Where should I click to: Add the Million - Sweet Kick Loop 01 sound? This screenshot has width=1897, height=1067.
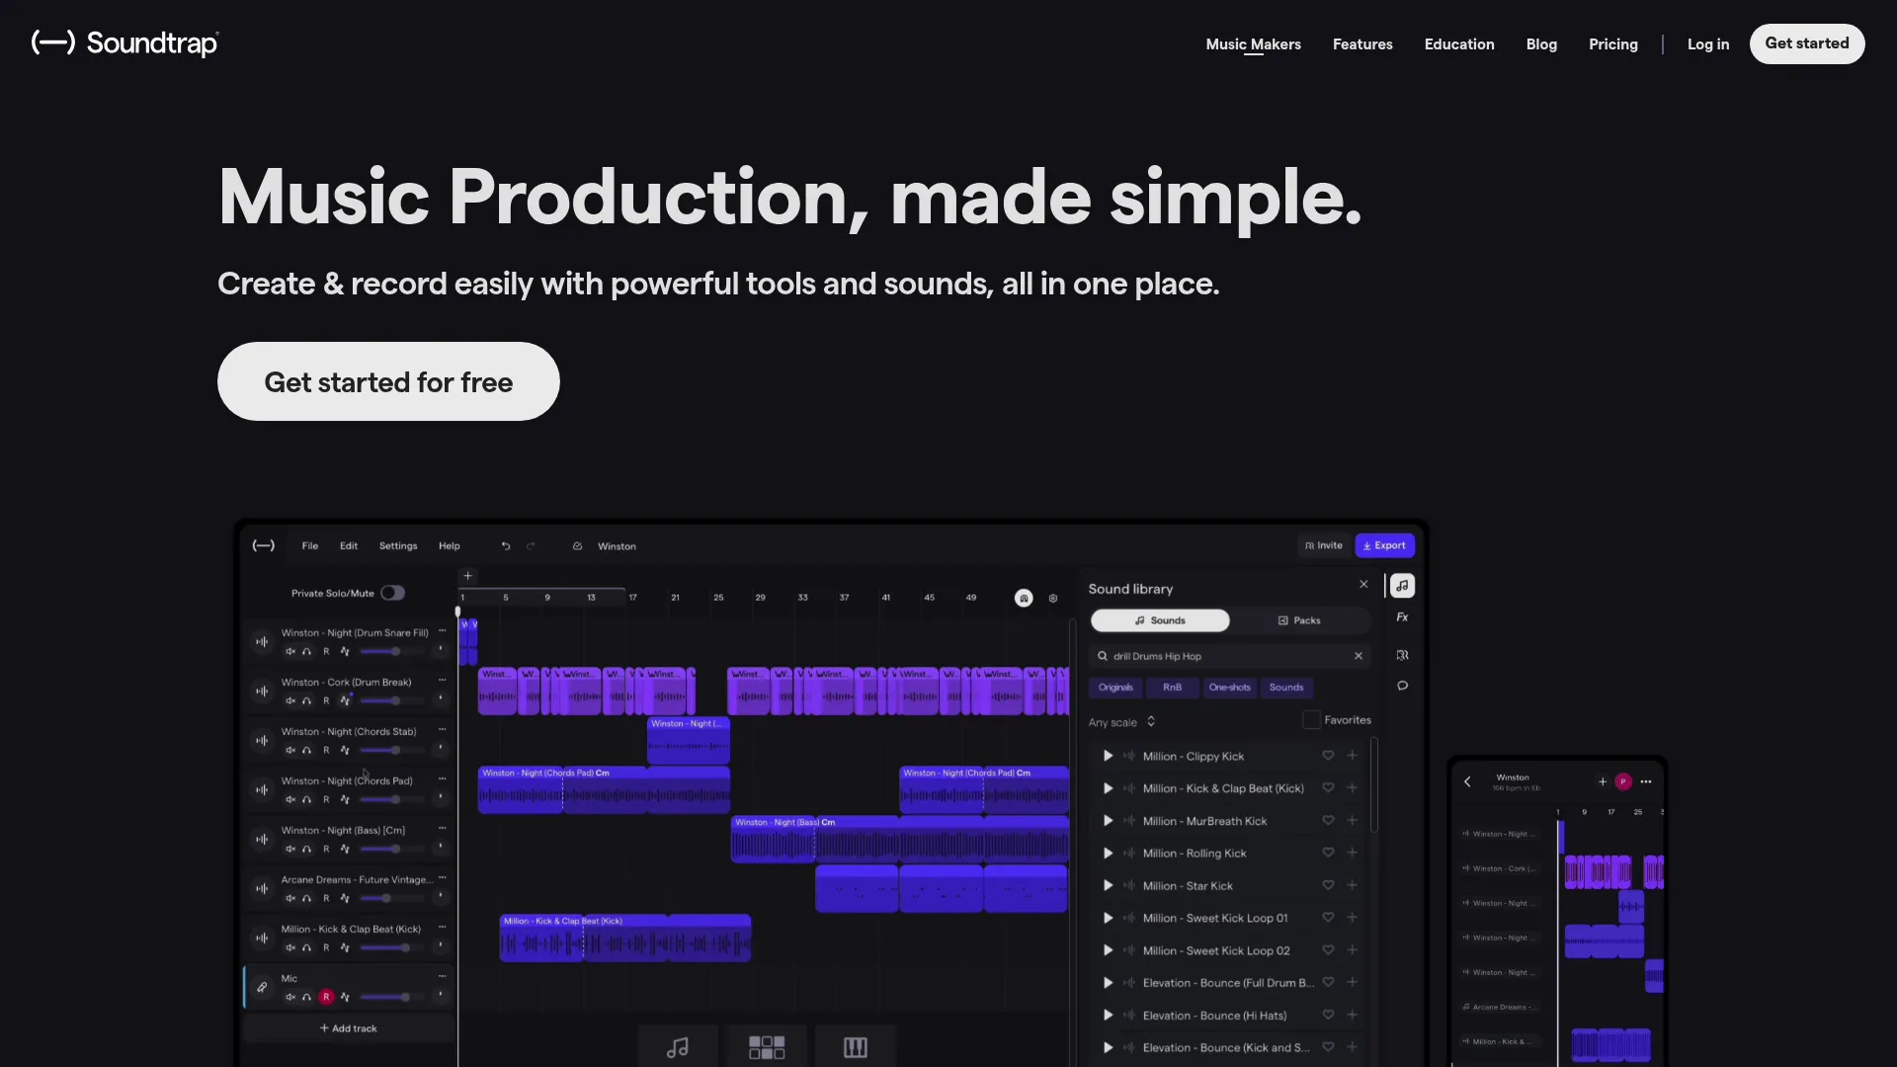(1352, 918)
